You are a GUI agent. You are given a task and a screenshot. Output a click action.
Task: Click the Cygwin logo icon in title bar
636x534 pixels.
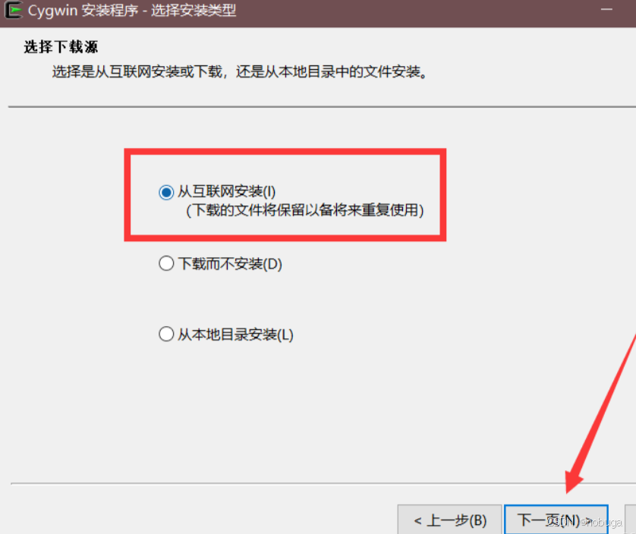tap(14, 10)
